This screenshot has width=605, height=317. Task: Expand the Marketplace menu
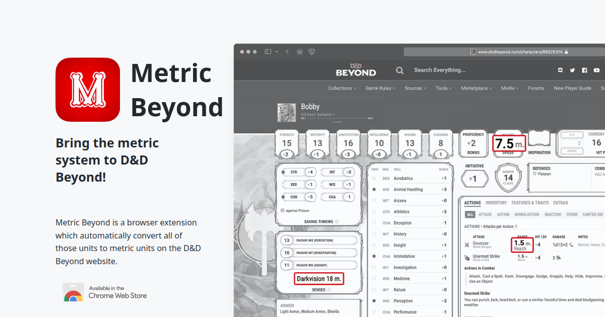pos(476,88)
